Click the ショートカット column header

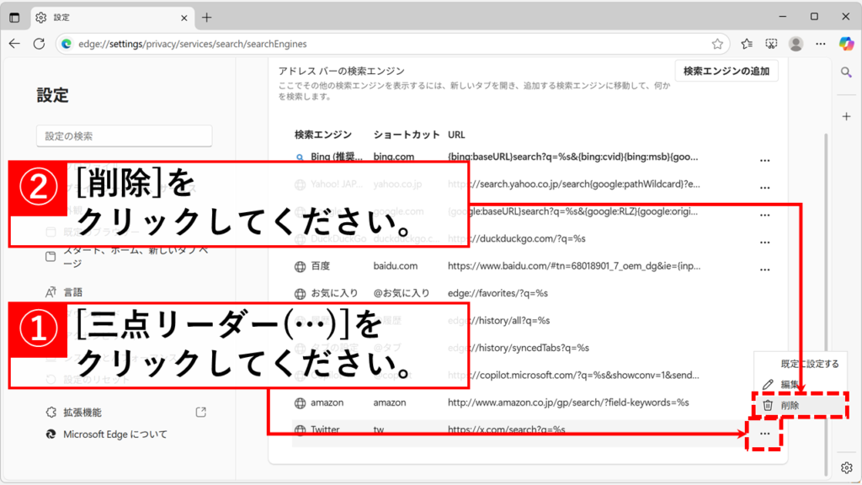click(x=407, y=135)
